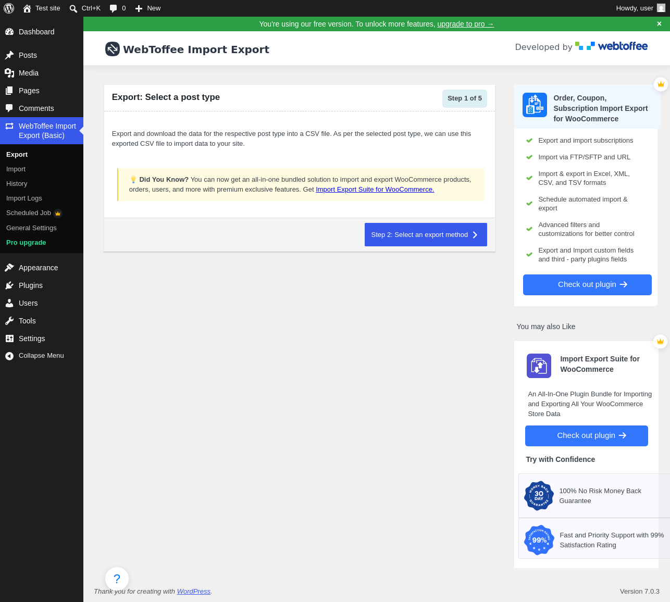Click the 99% satisfaction rating badge
This screenshot has width=670, height=602.
[539, 540]
